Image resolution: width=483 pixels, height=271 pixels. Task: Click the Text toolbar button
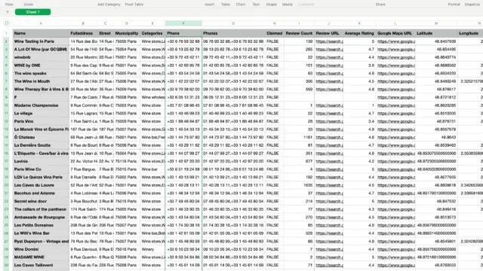pos(256,5)
